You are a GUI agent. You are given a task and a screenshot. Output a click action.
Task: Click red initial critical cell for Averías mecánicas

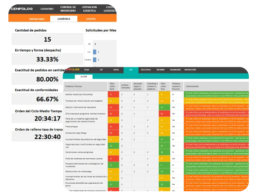(113, 94)
